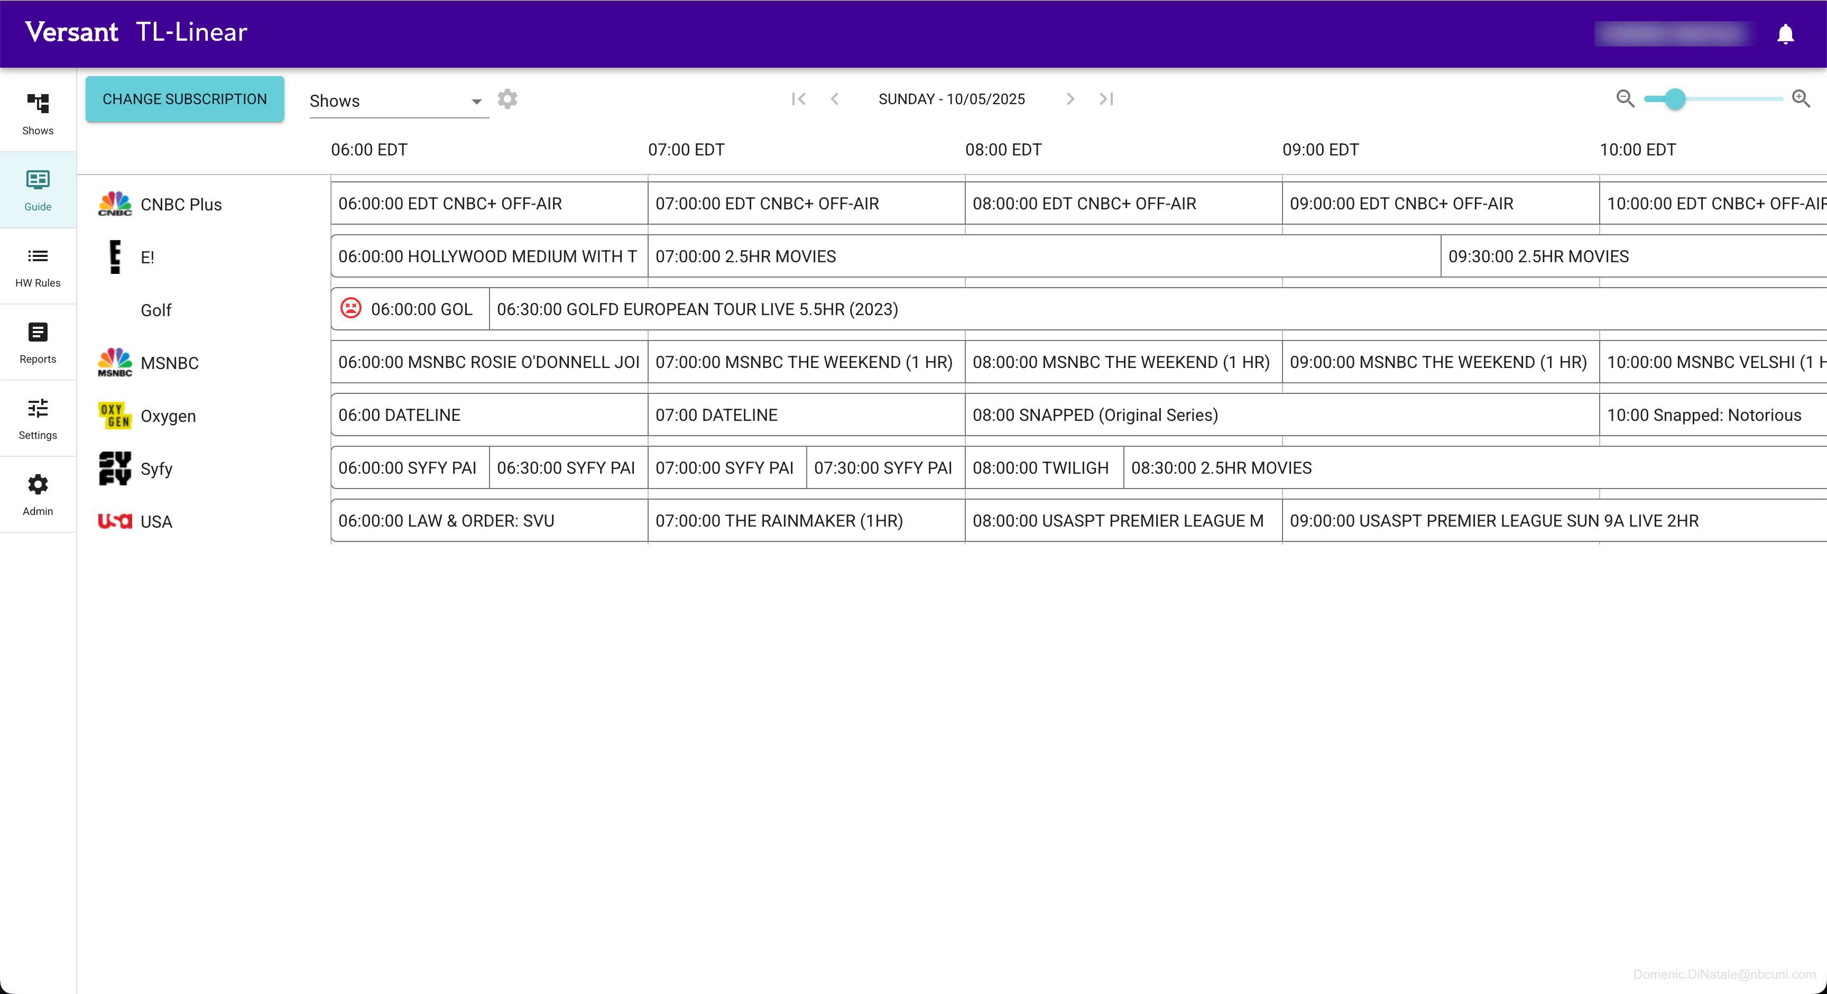
Task: Select the Guide icon in the sidebar
Action: tap(37, 189)
